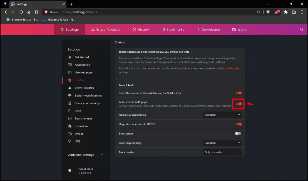Open a new tab with plus button
Image resolution: width=308 pixels, height=181 pixels.
pos(71,4)
